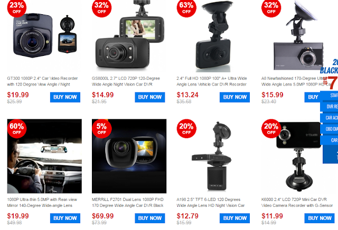Select the OBD sidebar tab
Image resolution: width=338 pixels, height=230 pixels.
click(x=330, y=129)
